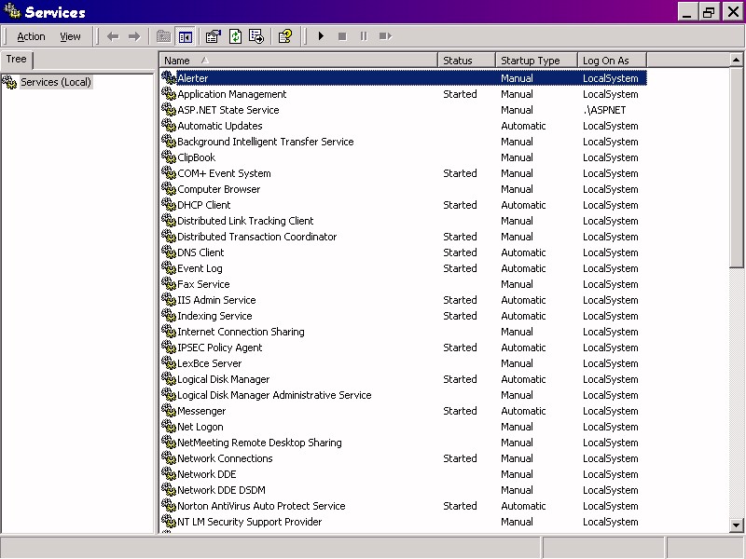Sort by the Startup Type column header
Viewport: 746px width, 559px height.
pos(536,61)
